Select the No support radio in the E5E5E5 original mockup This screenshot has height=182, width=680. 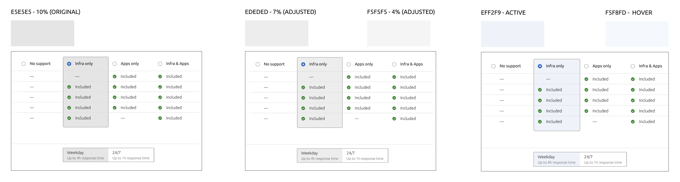point(24,64)
